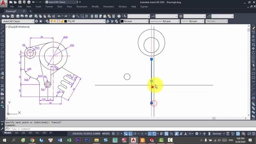The width and height of the screenshot is (256, 144).
Task: Select the Move tool in Modify toolbar
Action: (x=253, y=49)
